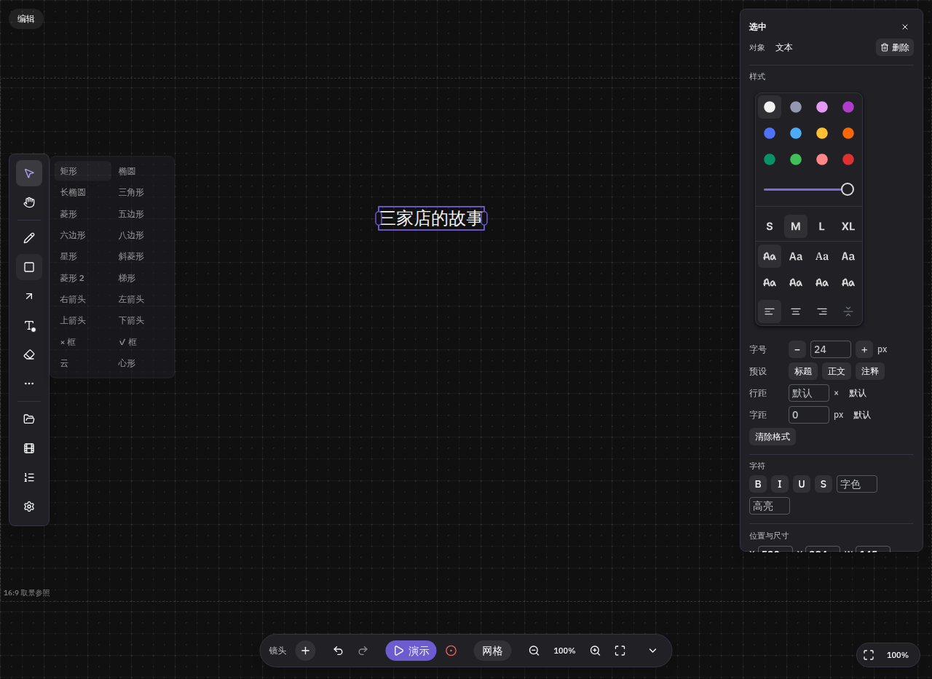Open the filmstrip frames icon

click(29, 448)
